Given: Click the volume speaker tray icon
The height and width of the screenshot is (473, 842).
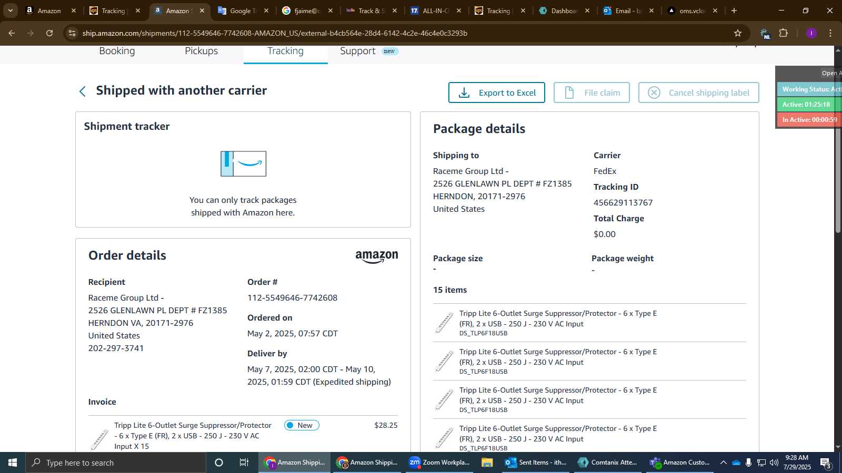Looking at the screenshot, I should (774, 462).
